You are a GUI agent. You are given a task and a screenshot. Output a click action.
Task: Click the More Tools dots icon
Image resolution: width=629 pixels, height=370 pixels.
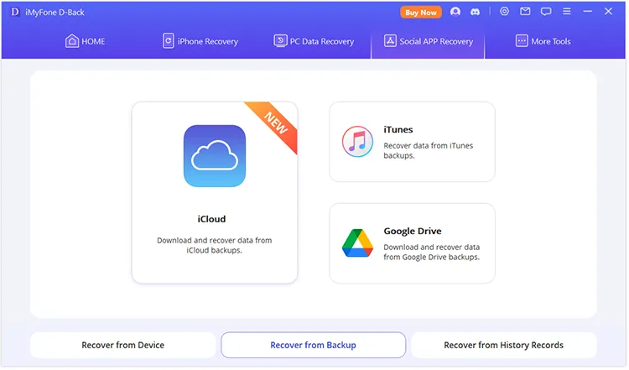coord(522,41)
